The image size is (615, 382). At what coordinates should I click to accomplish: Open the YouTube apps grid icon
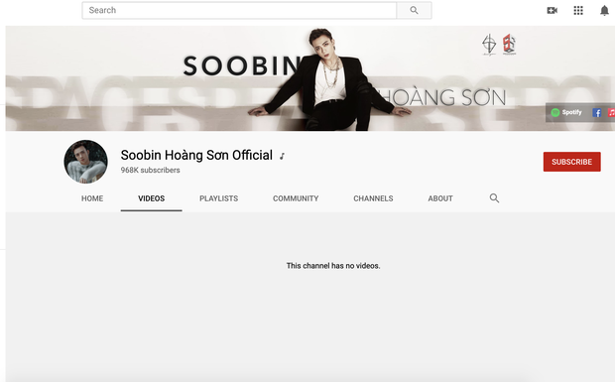pos(578,11)
